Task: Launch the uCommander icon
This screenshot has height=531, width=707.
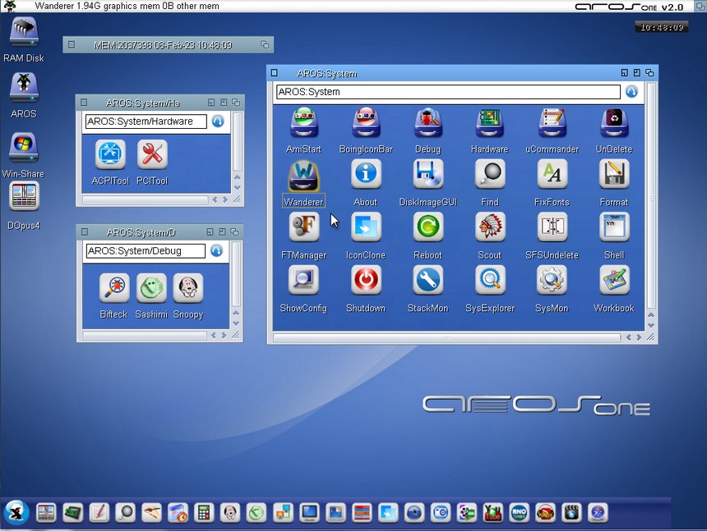Action: pos(551,123)
